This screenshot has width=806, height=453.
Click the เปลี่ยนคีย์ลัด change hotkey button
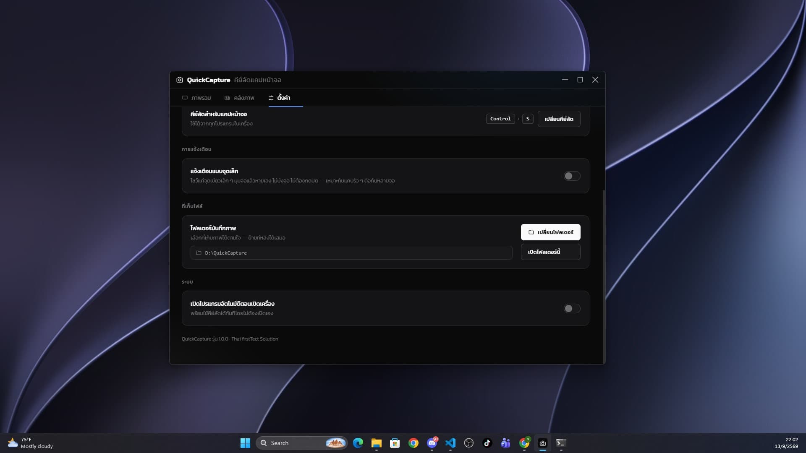tap(559, 119)
